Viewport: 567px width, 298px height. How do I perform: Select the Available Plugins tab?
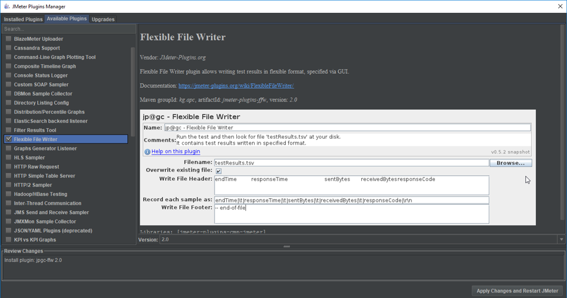[67, 19]
